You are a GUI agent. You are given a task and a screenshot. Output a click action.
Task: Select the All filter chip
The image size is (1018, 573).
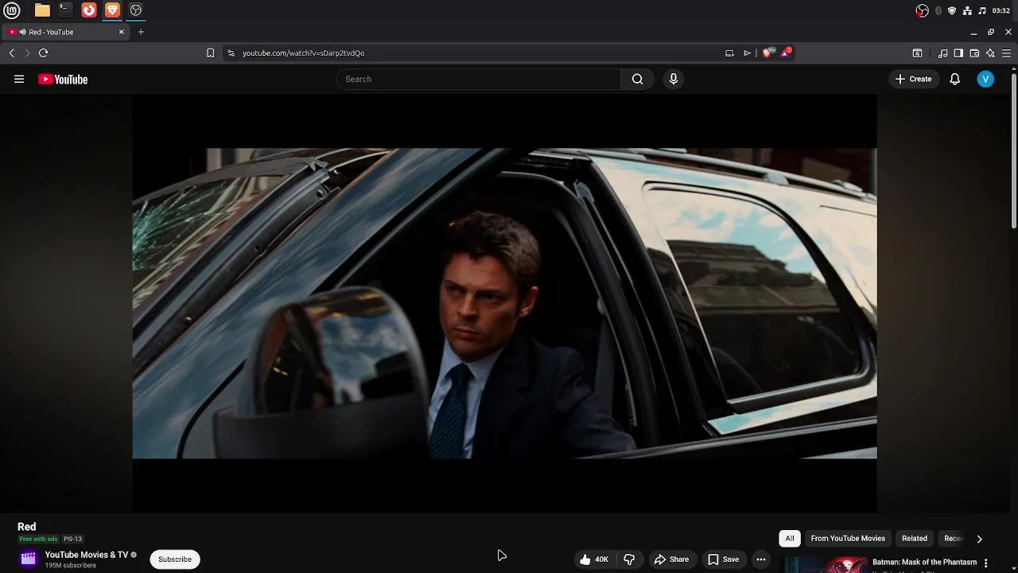click(790, 539)
